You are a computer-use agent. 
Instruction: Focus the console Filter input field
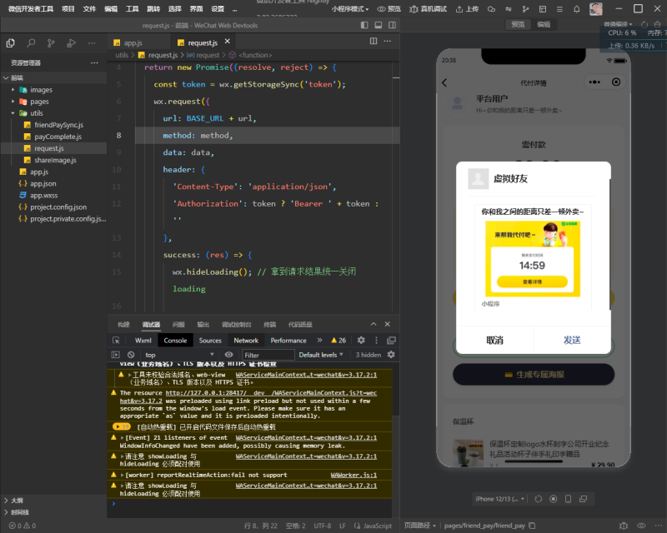pos(268,355)
